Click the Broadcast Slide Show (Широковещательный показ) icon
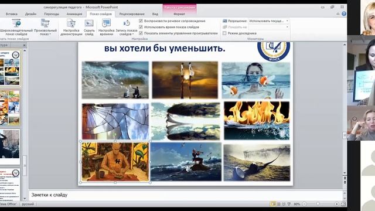 click(16, 23)
